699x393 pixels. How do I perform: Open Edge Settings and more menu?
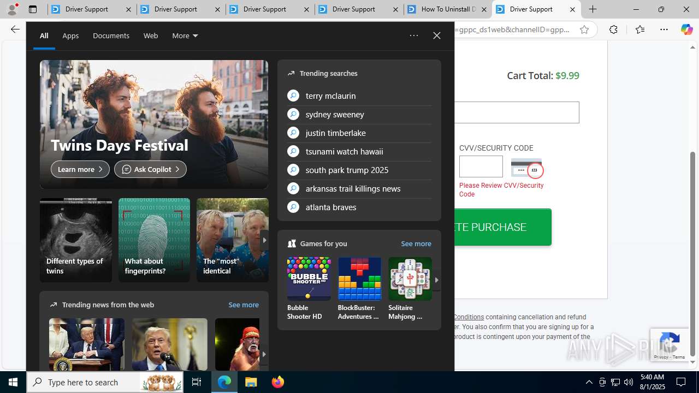click(664, 29)
